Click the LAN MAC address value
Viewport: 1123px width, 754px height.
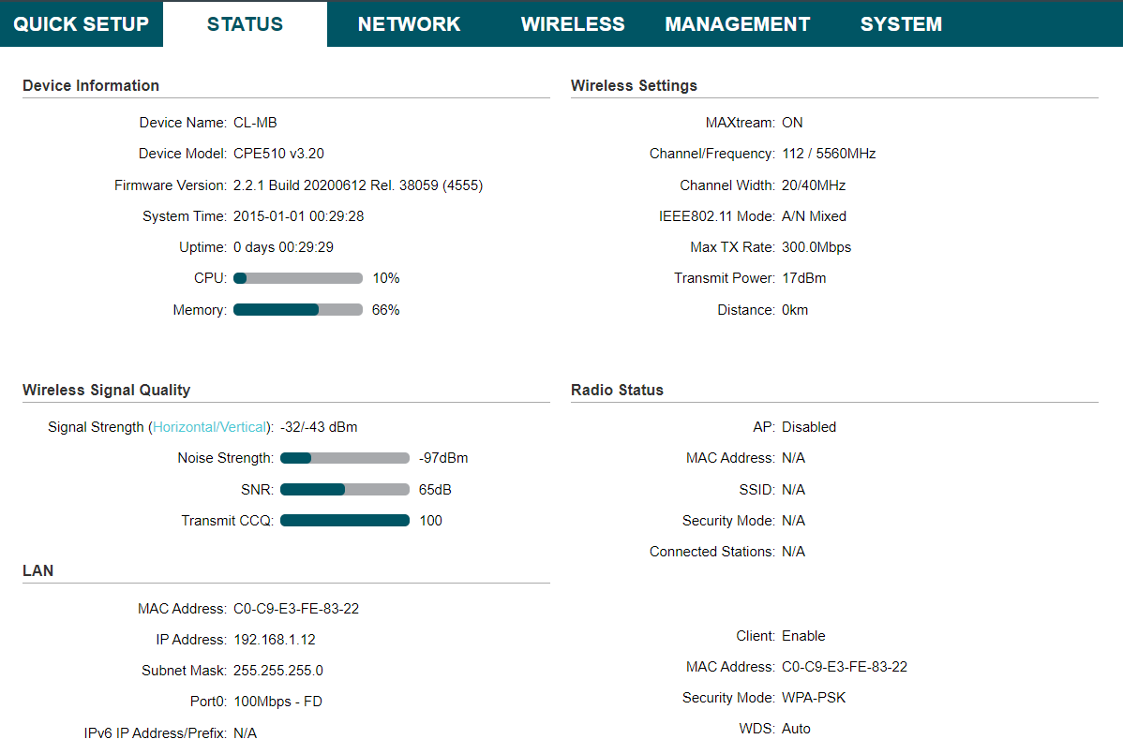pos(296,609)
